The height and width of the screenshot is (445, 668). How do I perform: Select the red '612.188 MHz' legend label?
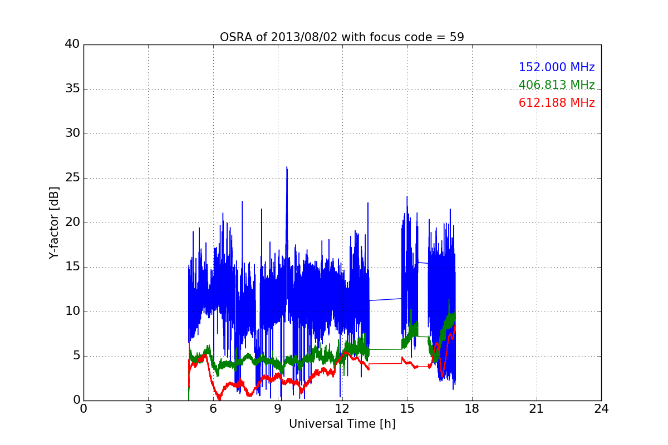pos(557,103)
